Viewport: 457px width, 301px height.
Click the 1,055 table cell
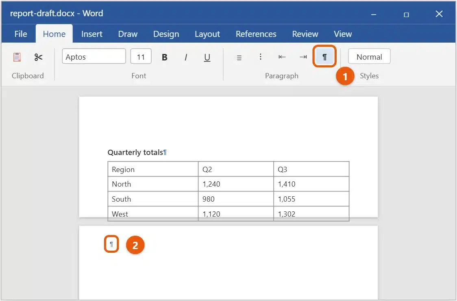point(311,199)
